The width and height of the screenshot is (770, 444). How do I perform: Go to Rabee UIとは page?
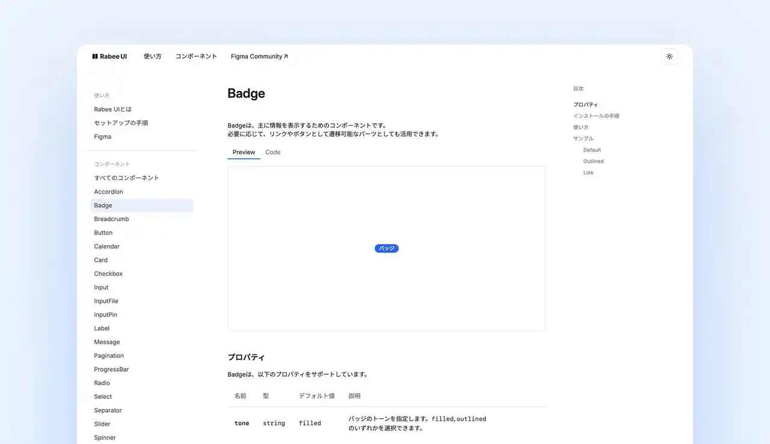(112, 109)
